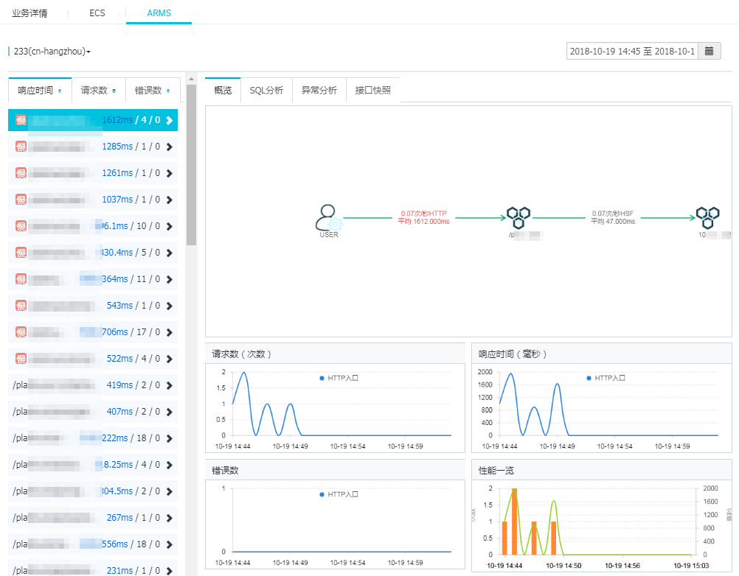Screen dimensions: 739x576
Task: Toggle HTTP入口 legend in 响应时间 chart
Action: (606, 378)
